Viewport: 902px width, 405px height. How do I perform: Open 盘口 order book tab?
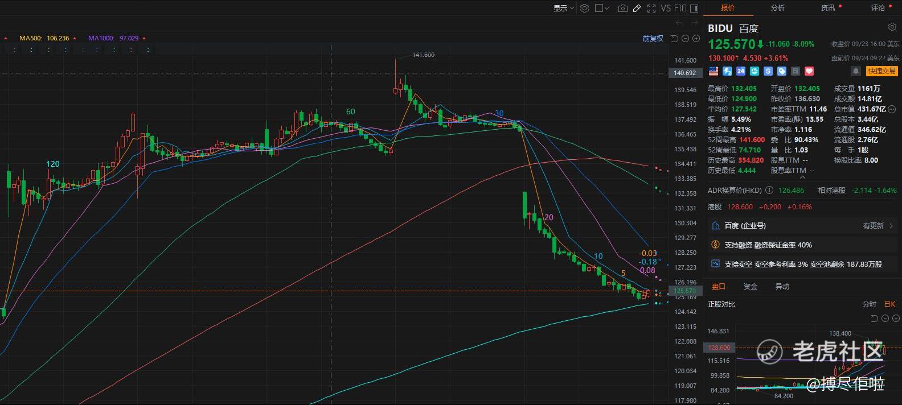(x=719, y=287)
